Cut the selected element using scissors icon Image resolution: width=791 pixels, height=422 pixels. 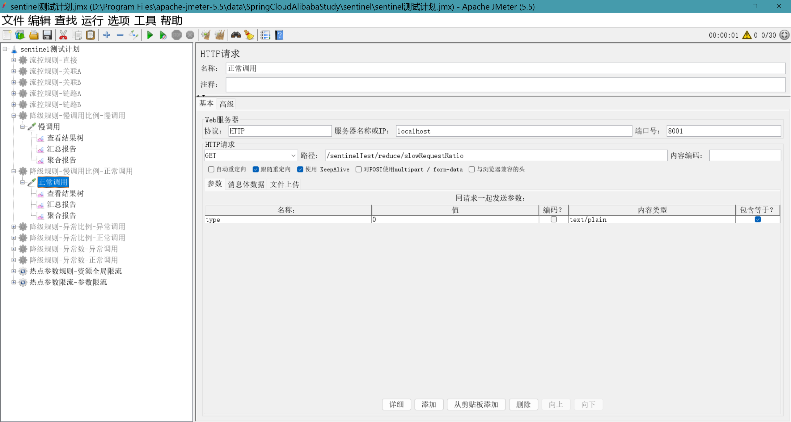(x=63, y=35)
